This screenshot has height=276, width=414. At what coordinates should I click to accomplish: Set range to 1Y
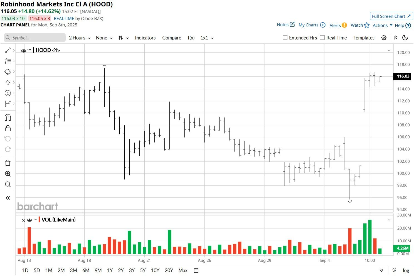pos(110,270)
